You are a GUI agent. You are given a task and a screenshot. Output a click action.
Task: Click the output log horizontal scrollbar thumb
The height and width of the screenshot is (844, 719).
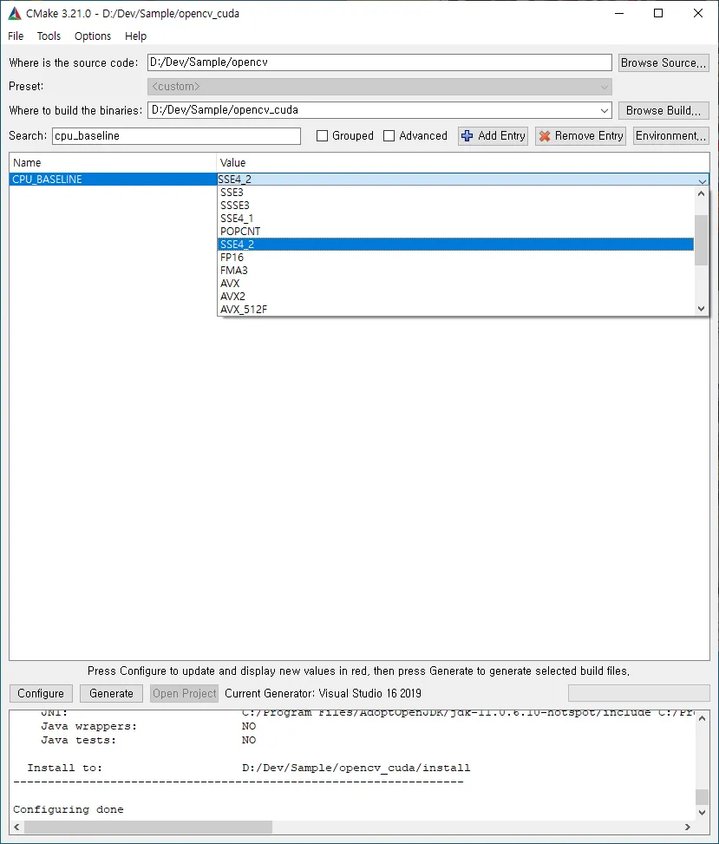(x=148, y=827)
